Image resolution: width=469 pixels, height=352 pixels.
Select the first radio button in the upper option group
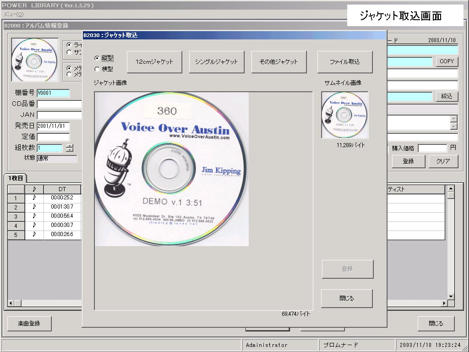[x=69, y=45]
